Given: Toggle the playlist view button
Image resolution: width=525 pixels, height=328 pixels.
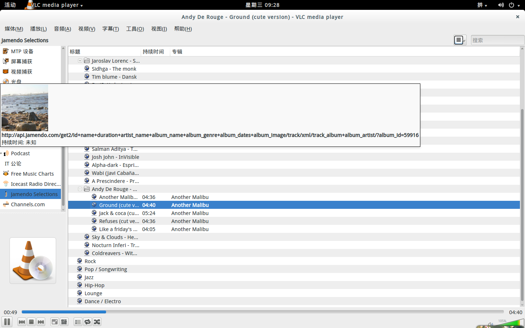Looking at the screenshot, I should [78, 322].
